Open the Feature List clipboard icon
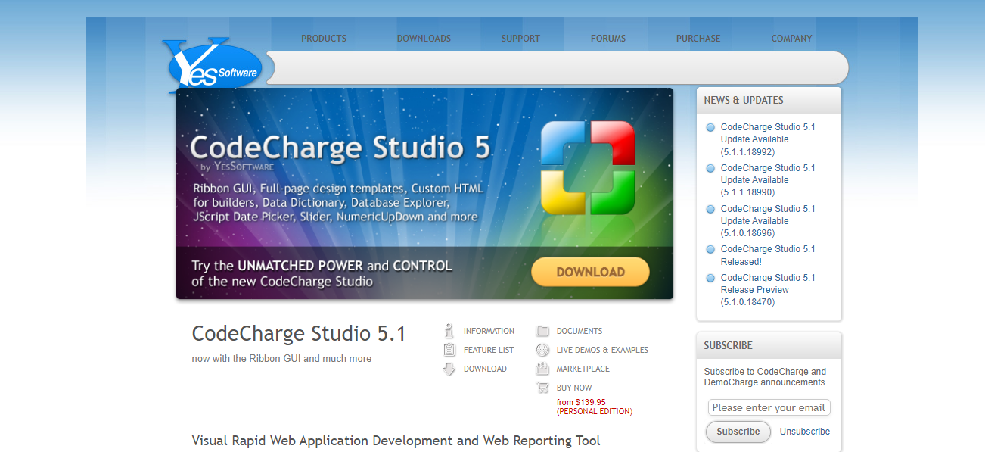The image size is (985, 452). coord(449,349)
